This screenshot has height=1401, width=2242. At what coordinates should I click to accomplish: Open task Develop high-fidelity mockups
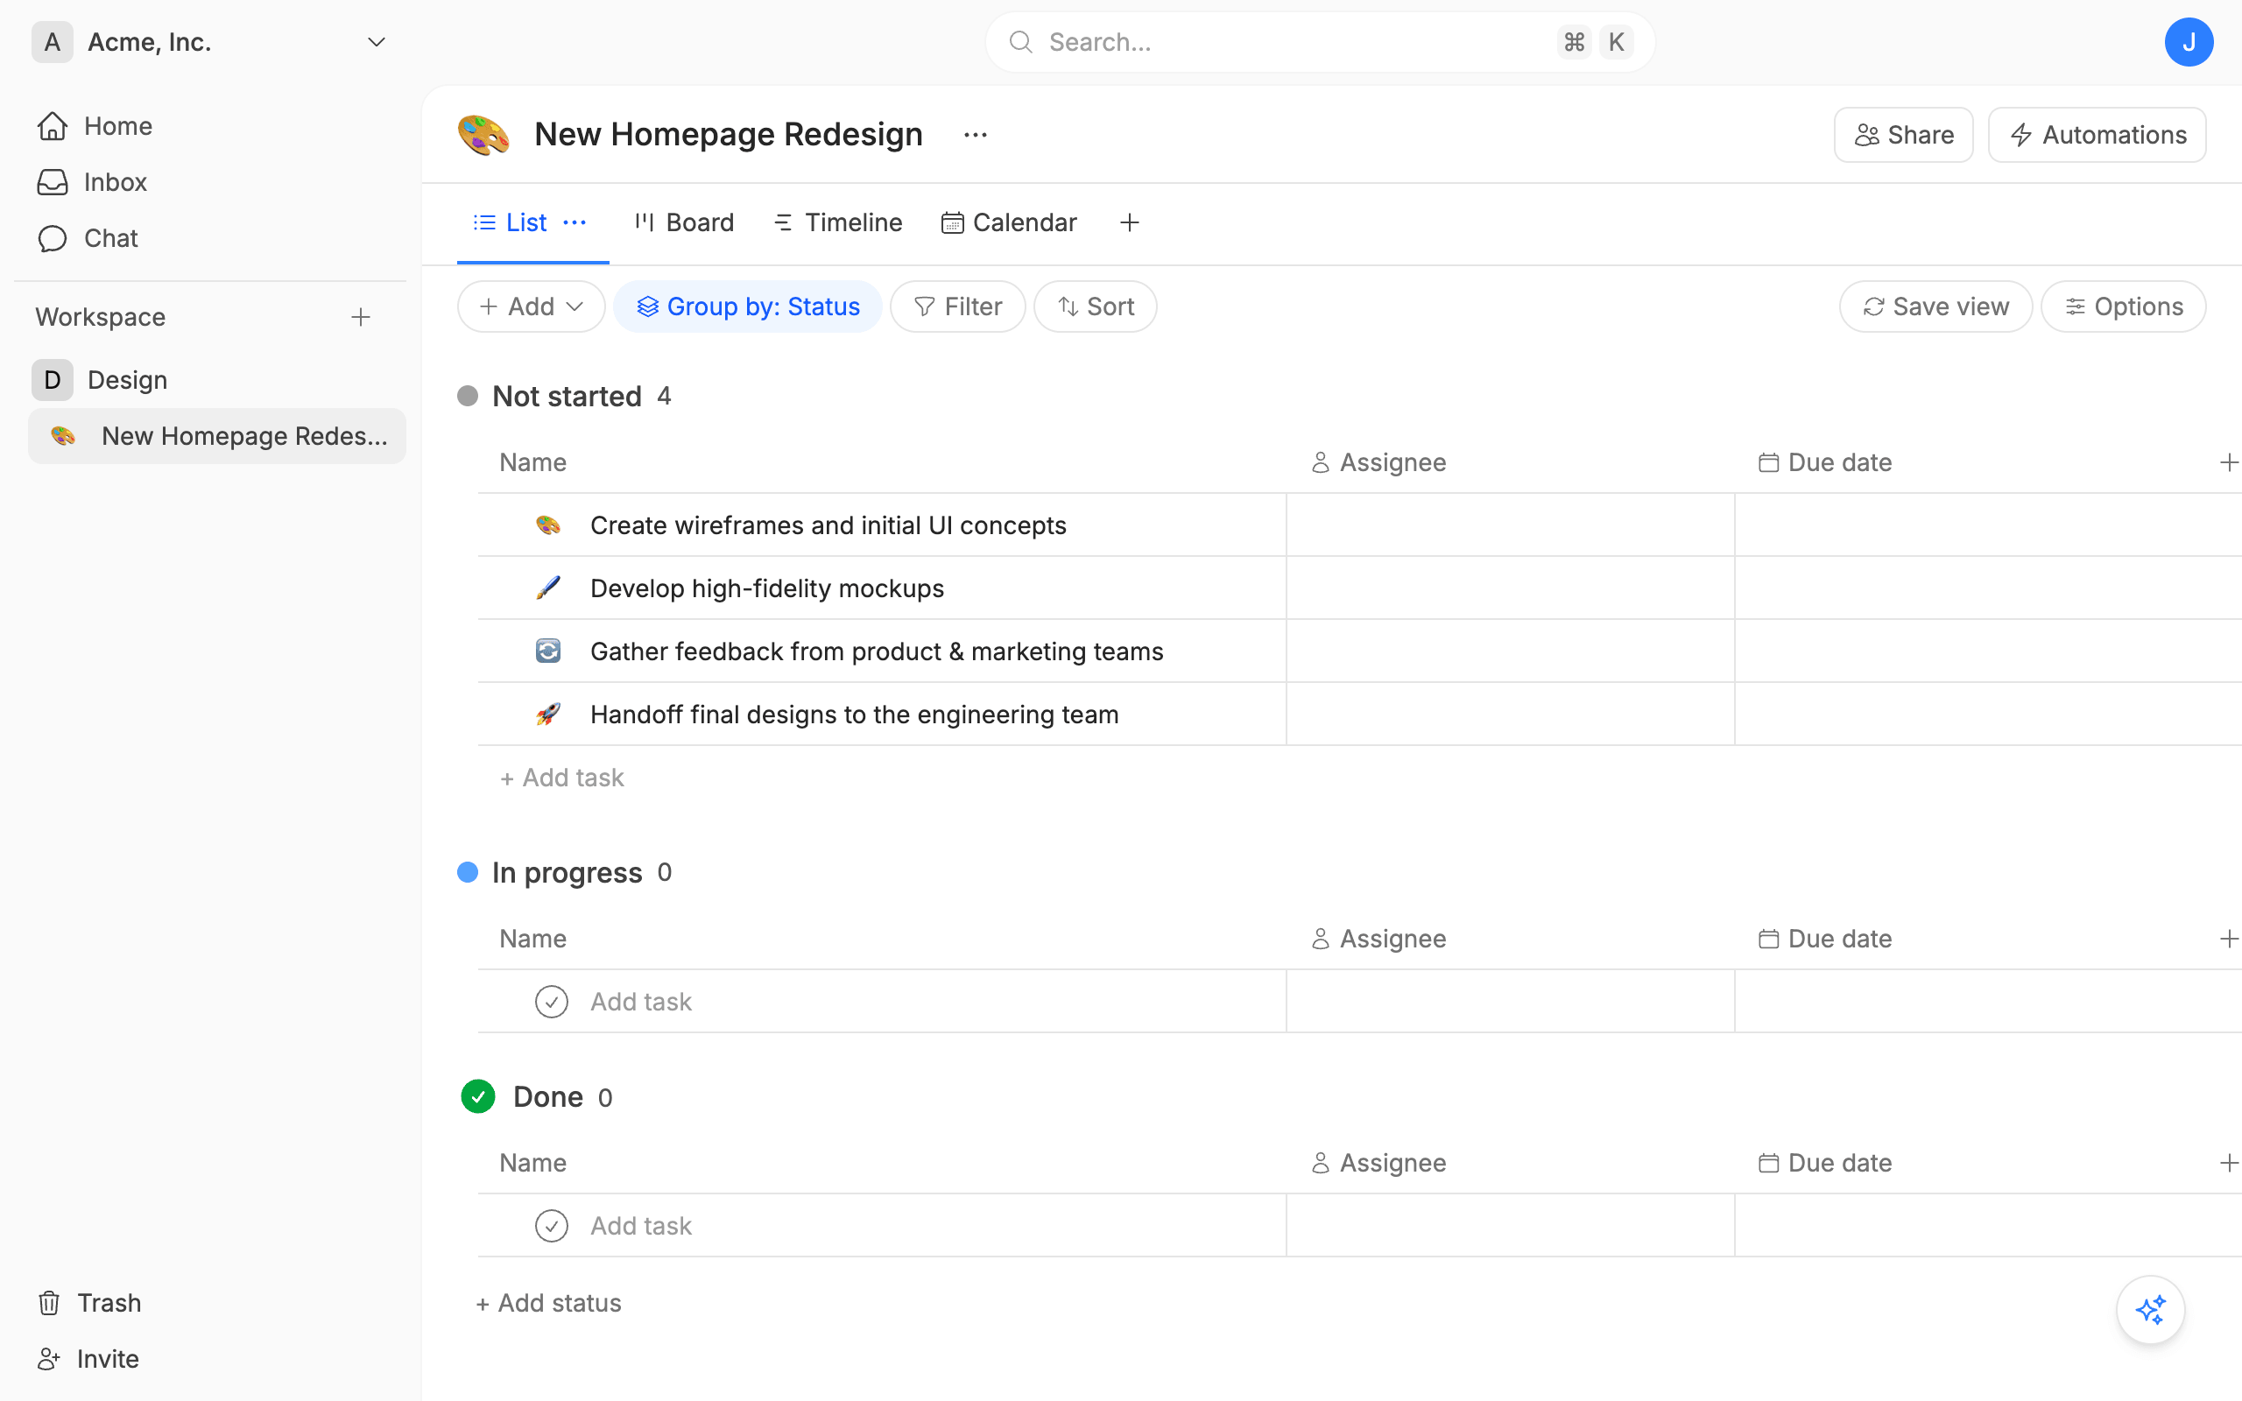pyautogui.click(x=767, y=588)
